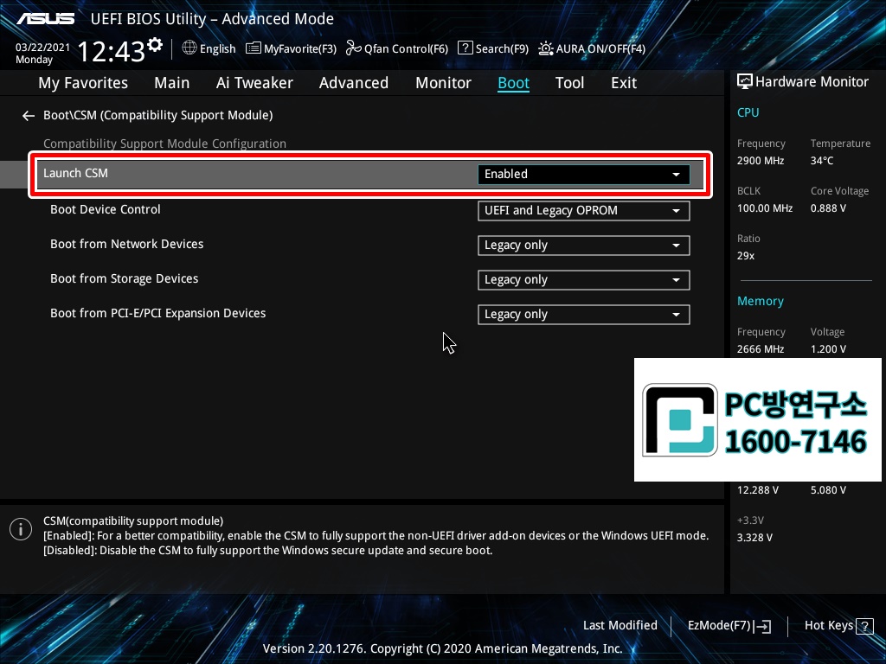The height and width of the screenshot is (664, 886).
Task: Go to the Monitor tab
Action: tap(443, 83)
